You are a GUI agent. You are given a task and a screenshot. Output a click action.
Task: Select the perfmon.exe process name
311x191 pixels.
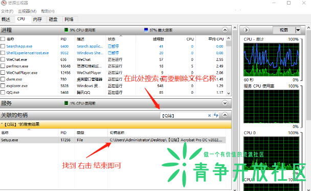point(17,66)
